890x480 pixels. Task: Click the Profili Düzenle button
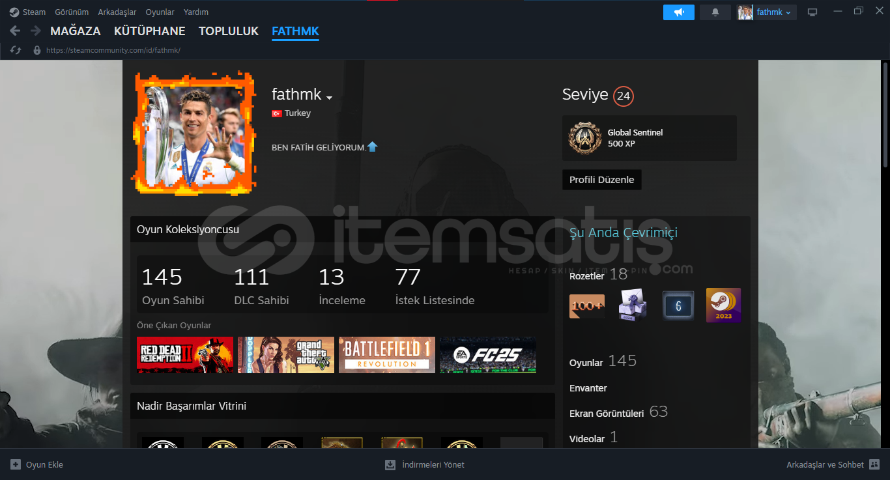pos(602,180)
